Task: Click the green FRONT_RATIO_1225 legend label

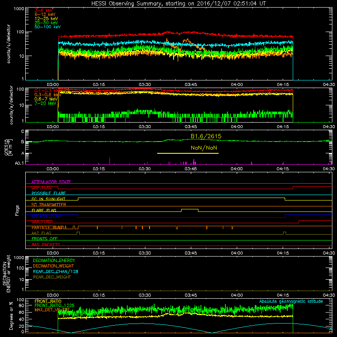Action: tap(54, 305)
